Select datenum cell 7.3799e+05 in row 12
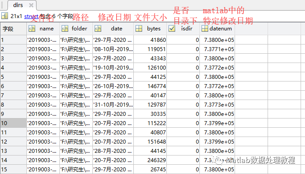The image size is (305, 174). click(217, 142)
